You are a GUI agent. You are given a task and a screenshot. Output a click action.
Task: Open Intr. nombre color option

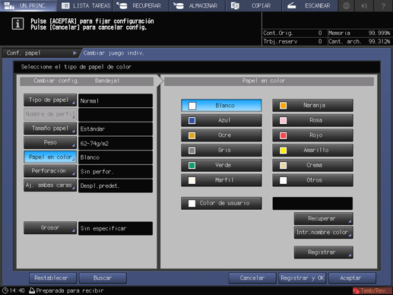324,233
